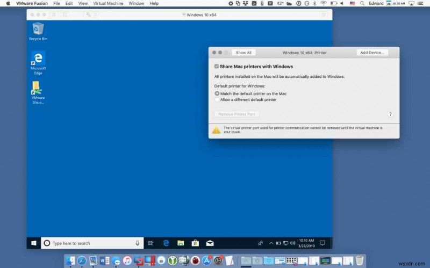Open VMware Shared Folders desktop shortcut
This screenshot has width=430, height=268.
tap(38, 92)
